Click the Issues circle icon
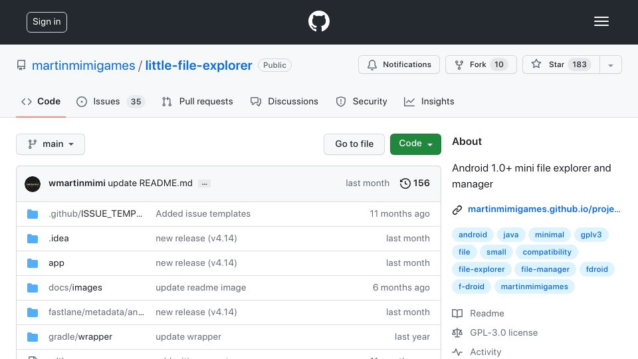 pyautogui.click(x=82, y=102)
